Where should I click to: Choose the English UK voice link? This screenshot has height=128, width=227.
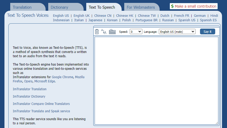[x=82, y=16]
